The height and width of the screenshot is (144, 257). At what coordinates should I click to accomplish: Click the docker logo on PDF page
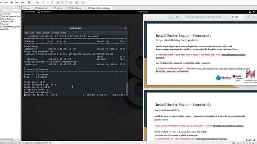[x=223, y=78]
